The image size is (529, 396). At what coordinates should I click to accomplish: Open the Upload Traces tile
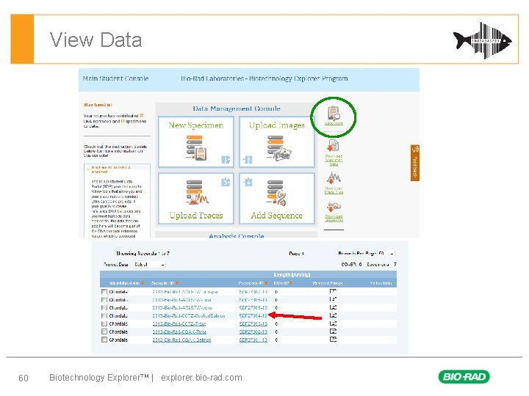point(196,198)
